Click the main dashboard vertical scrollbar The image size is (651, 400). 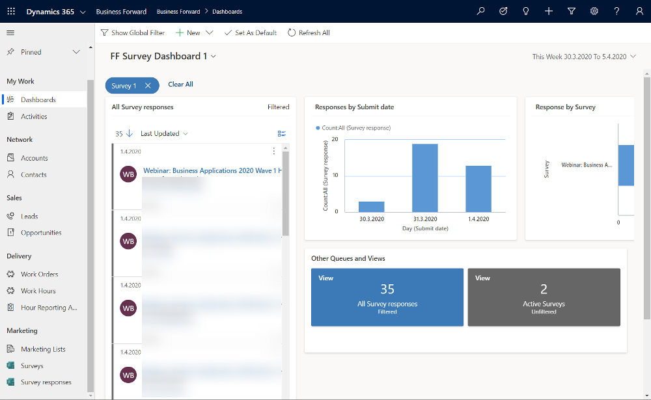pos(647,198)
